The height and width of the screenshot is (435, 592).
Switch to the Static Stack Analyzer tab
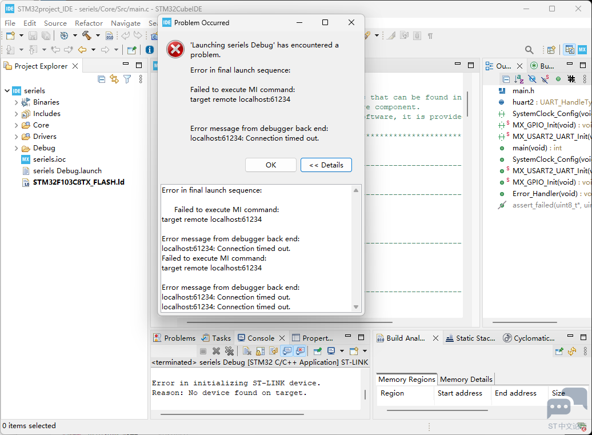coord(470,338)
